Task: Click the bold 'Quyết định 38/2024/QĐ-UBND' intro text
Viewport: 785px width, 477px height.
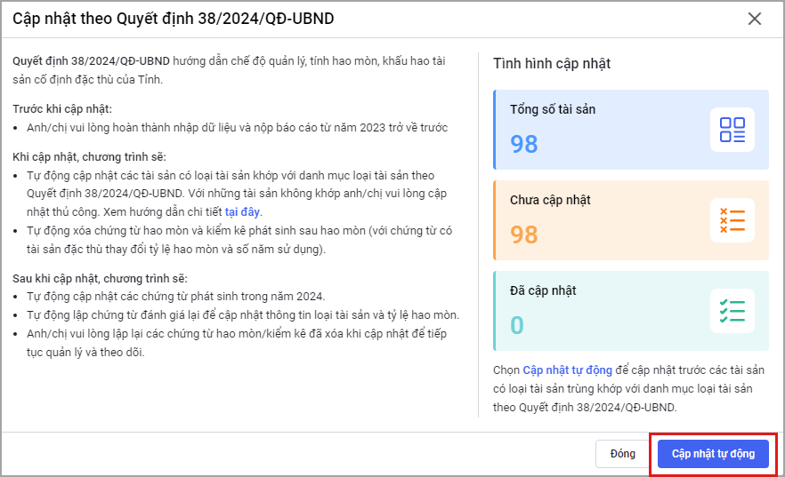Action: [91, 61]
